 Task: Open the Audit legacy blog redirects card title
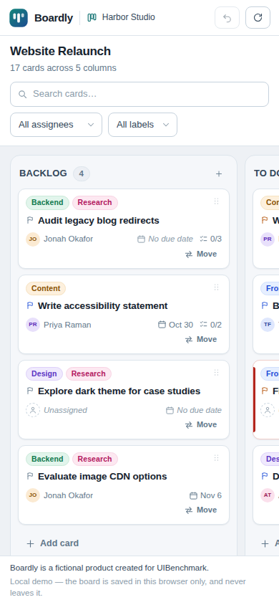(99, 221)
